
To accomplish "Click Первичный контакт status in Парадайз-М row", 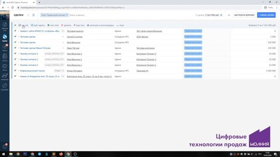I will click(x=193, y=71).
